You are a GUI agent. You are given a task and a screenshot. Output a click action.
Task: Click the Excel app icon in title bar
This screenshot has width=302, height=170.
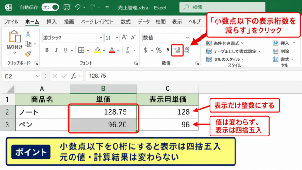(8, 8)
